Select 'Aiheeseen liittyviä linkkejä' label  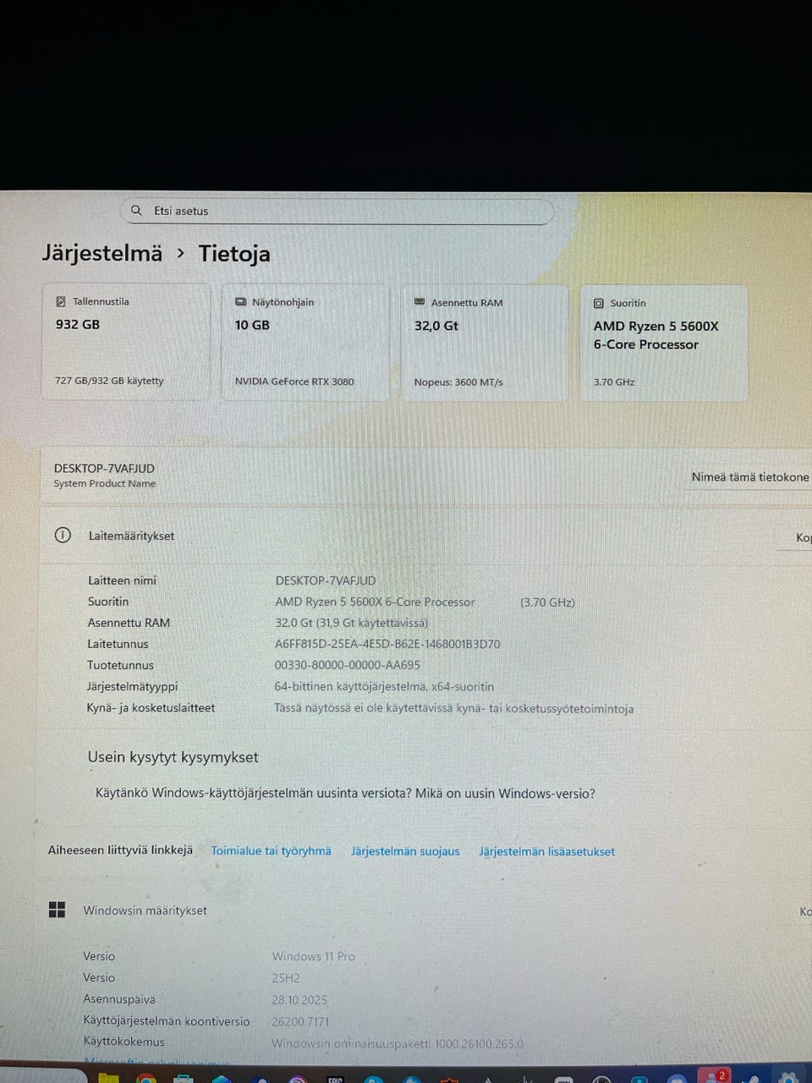(120, 850)
